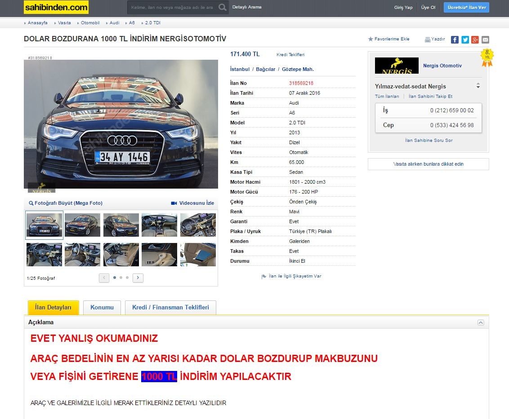Click the video camera icon
Screen dimensions: 509x419
174,203
